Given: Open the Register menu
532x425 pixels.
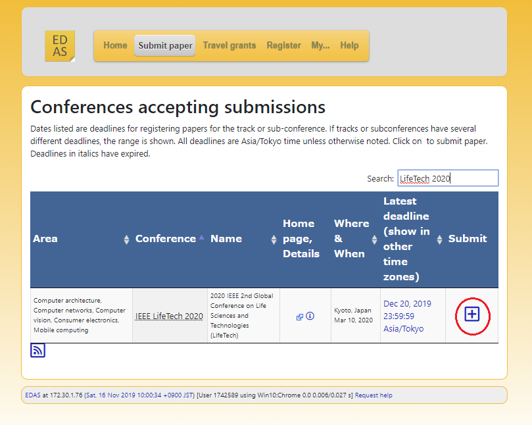Looking at the screenshot, I should point(283,45).
